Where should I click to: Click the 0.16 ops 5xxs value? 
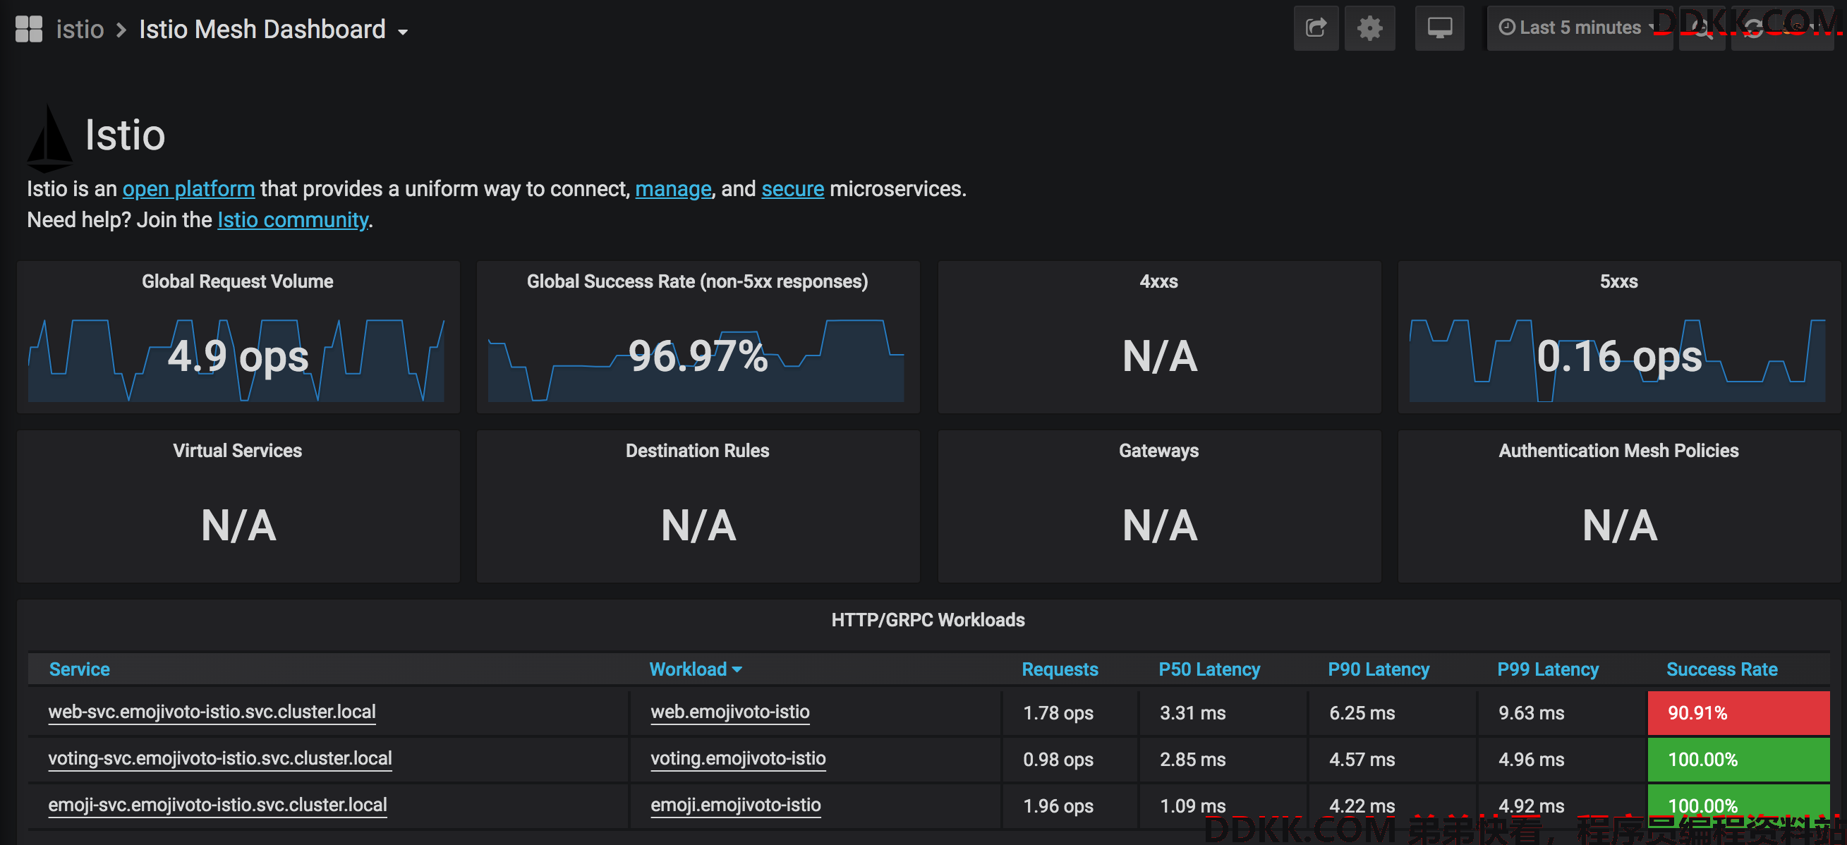pos(1618,356)
